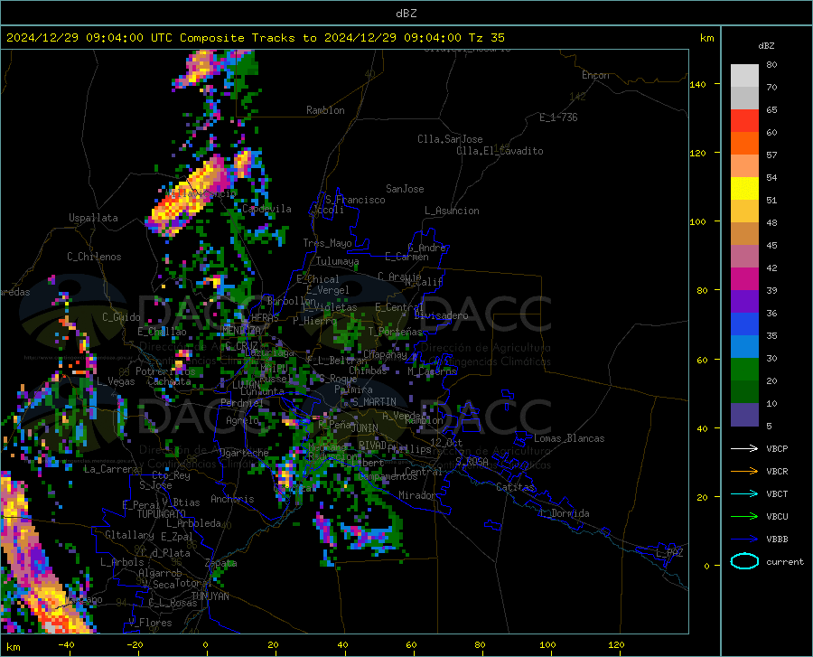Select the red swatch below 65 dBZ

click(x=744, y=121)
